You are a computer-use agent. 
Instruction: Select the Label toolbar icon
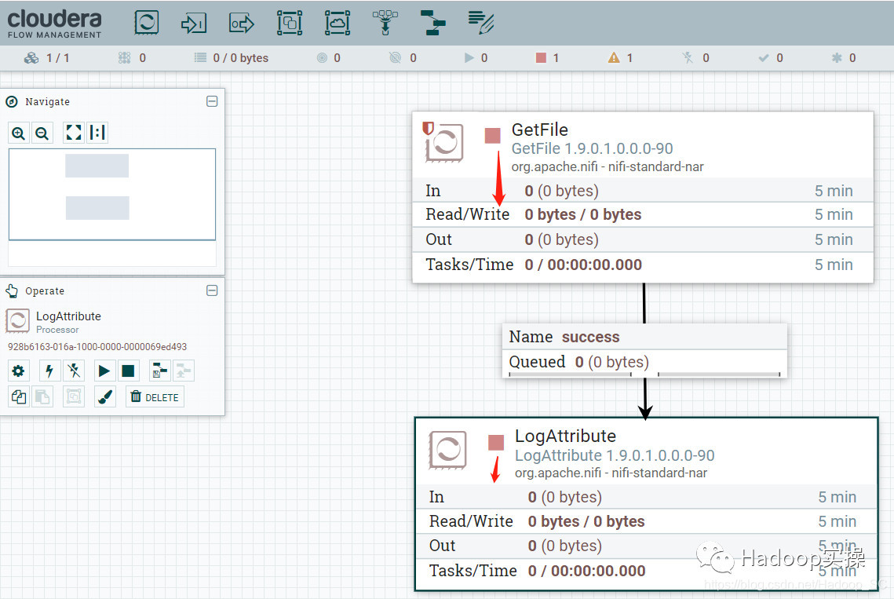pyautogui.click(x=481, y=23)
